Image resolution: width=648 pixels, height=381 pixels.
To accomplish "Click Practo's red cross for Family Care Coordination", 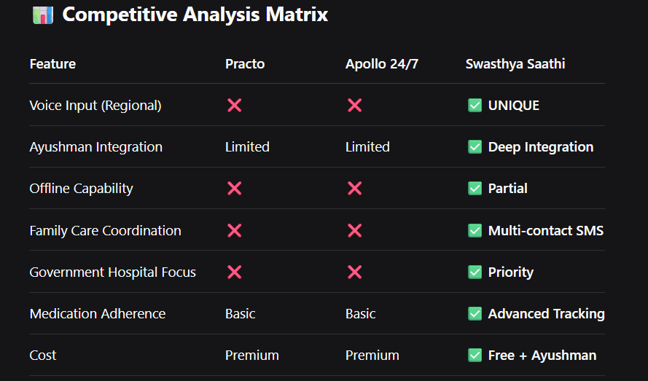I will [234, 231].
